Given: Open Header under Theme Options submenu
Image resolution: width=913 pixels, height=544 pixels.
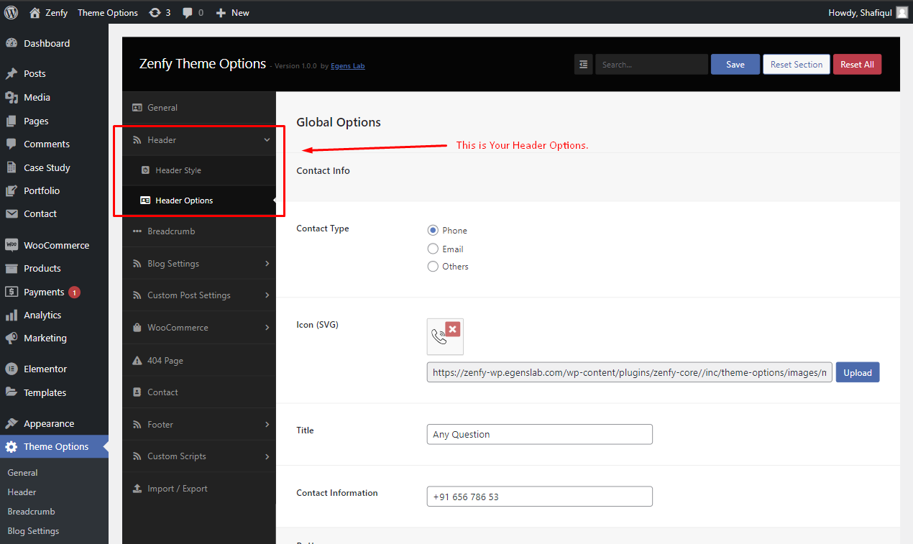Looking at the screenshot, I should pos(22,492).
